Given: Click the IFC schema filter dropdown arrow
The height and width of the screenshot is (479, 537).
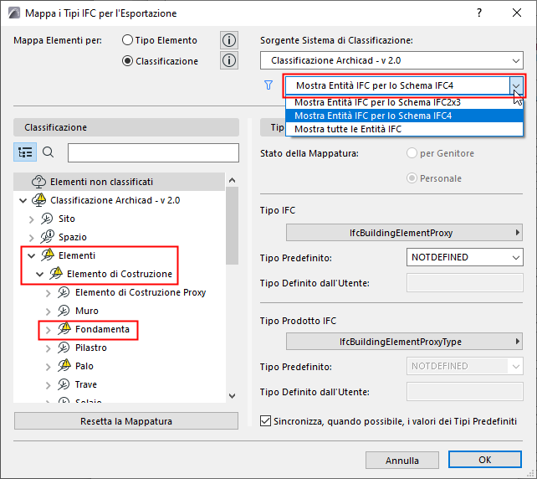Looking at the screenshot, I should [x=516, y=85].
